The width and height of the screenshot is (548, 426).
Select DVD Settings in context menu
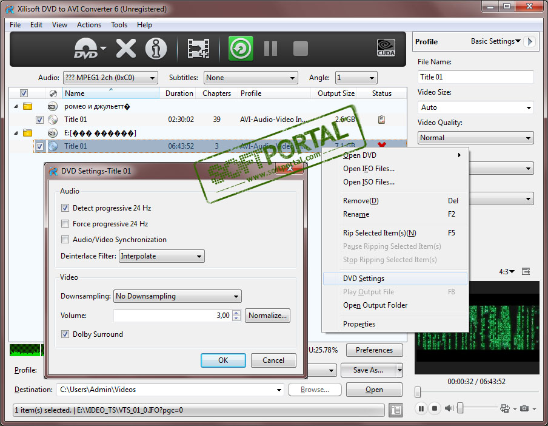click(395, 279)
